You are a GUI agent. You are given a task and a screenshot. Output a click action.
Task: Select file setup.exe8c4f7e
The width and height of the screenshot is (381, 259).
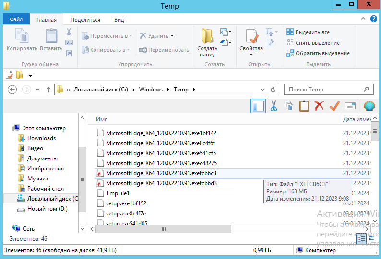[x=126, y=214]
